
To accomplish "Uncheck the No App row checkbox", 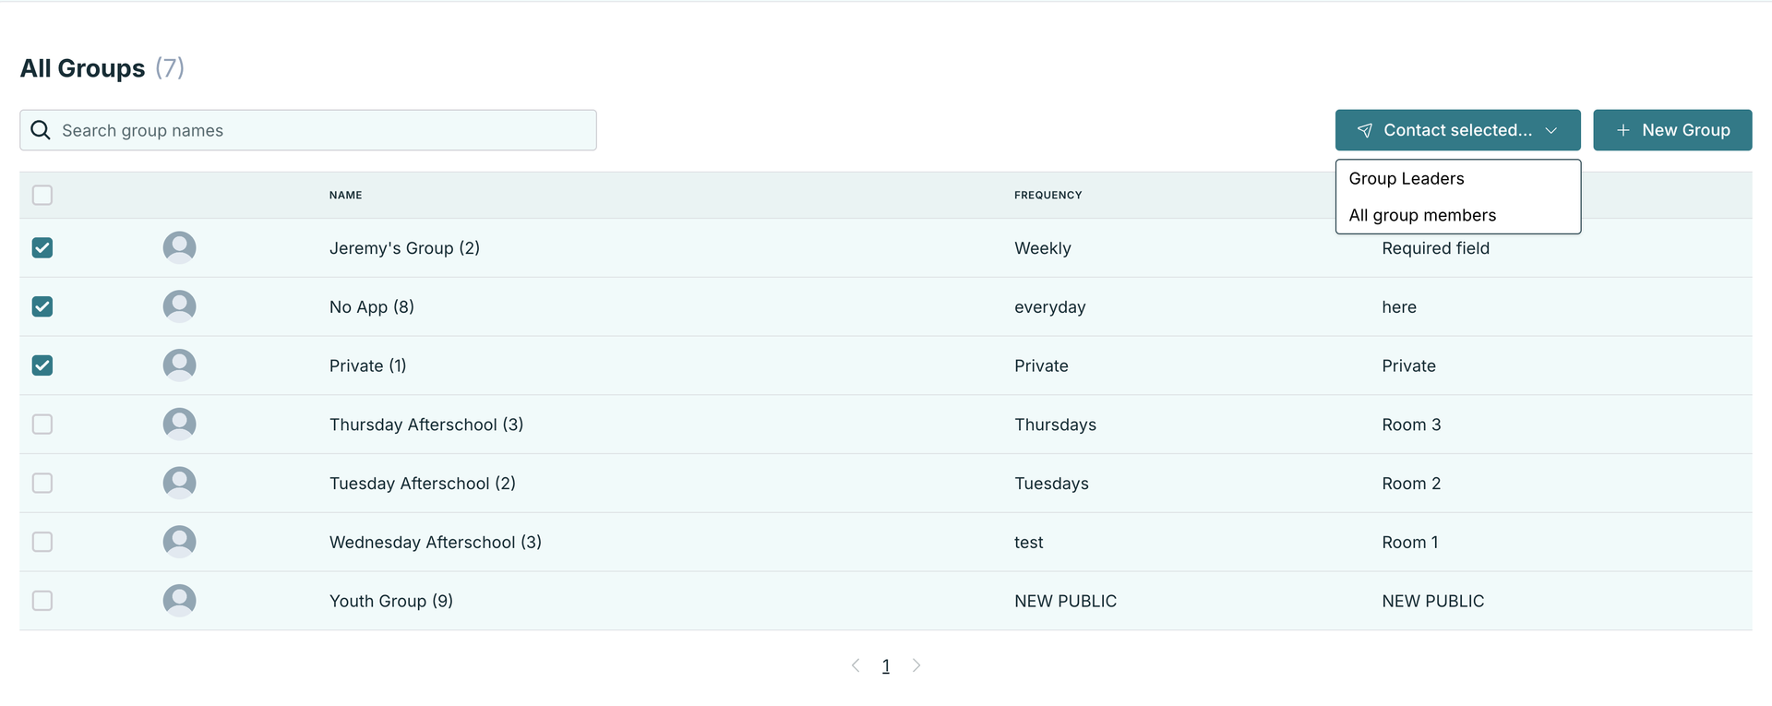I will tap(42, 306).
